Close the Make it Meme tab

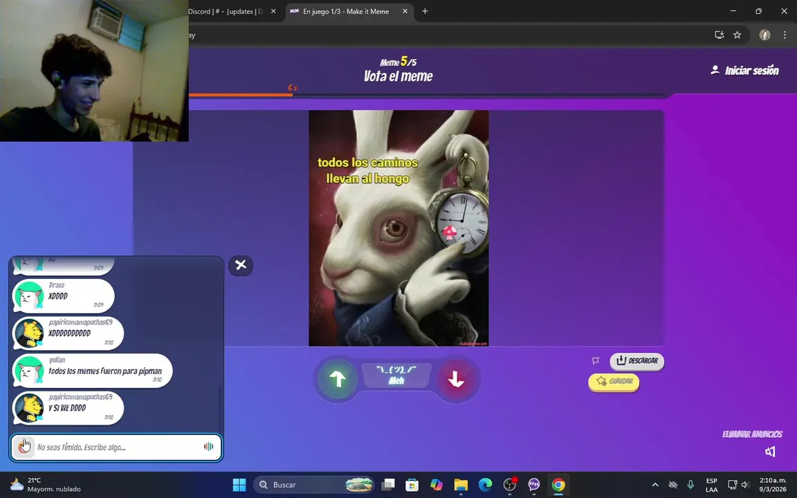[405, 11]
